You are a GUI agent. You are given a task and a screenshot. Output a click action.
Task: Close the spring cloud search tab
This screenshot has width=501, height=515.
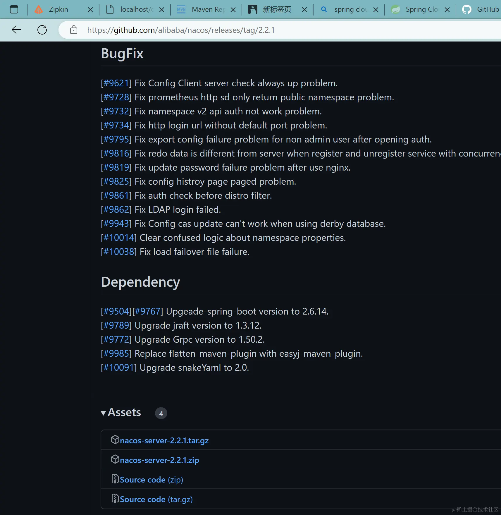(376, 10)
